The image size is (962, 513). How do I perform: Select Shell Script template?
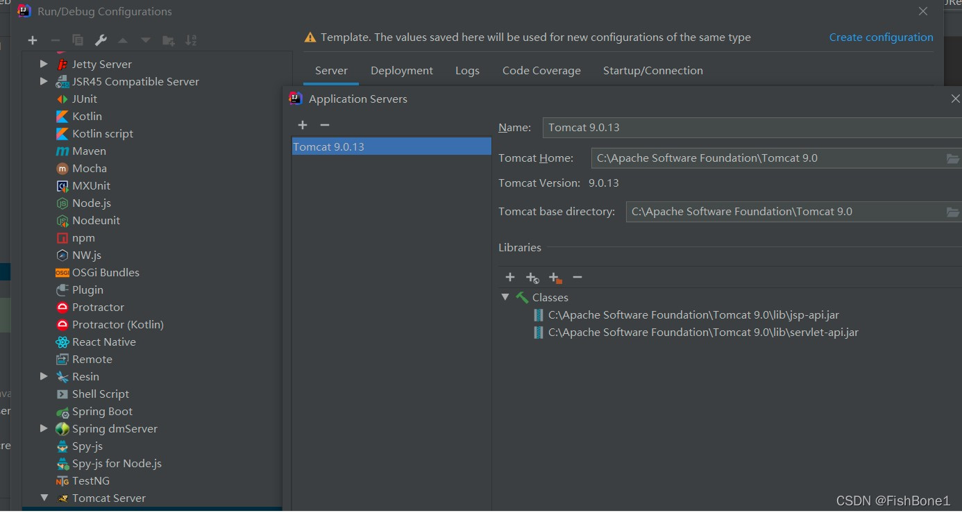click(101, 394)
